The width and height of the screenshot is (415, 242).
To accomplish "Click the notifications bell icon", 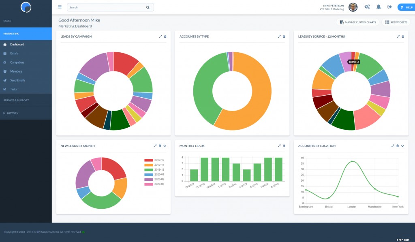I will tap(378, 7).
